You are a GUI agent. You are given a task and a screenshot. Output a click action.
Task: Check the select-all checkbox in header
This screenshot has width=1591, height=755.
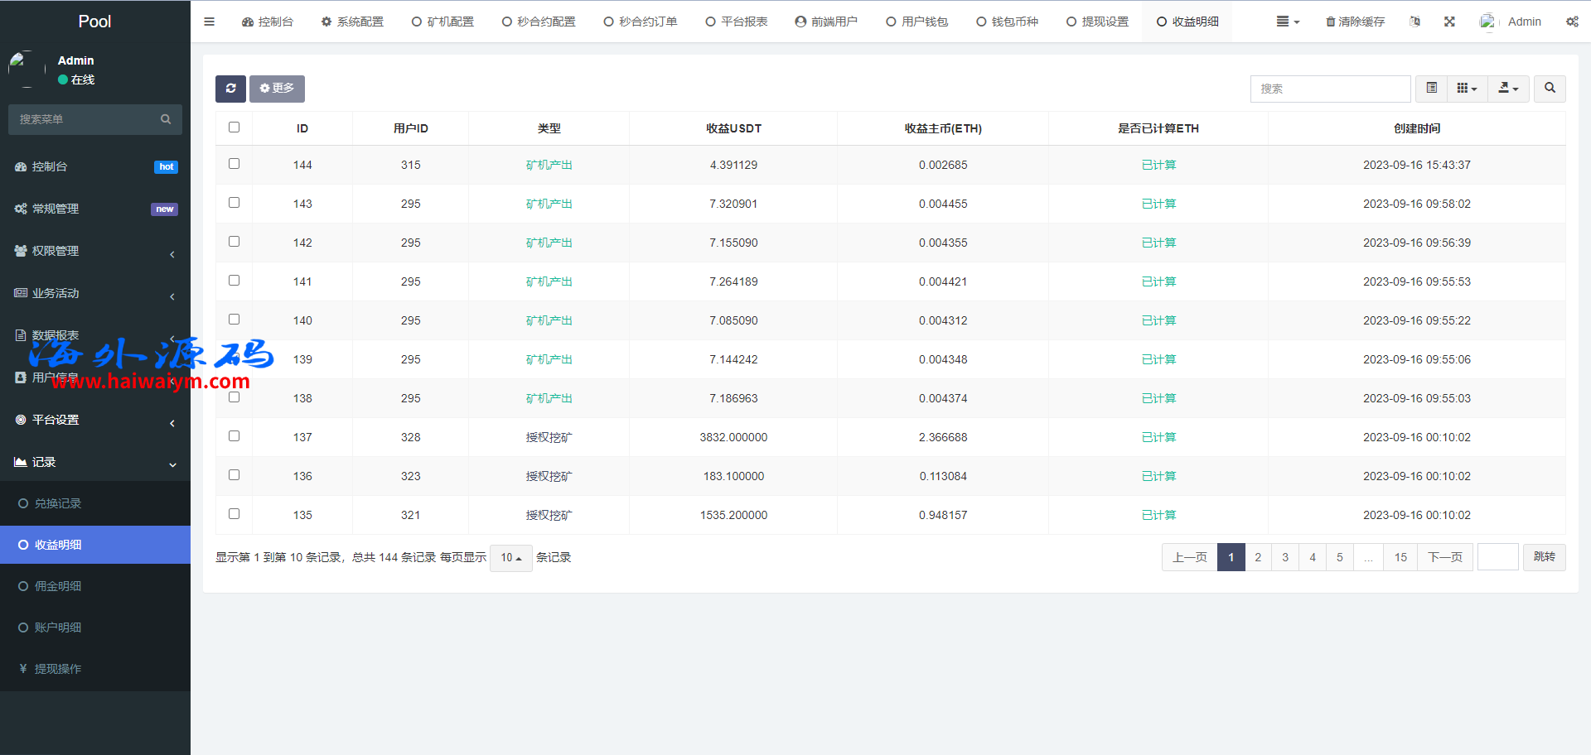coord(234,127)
